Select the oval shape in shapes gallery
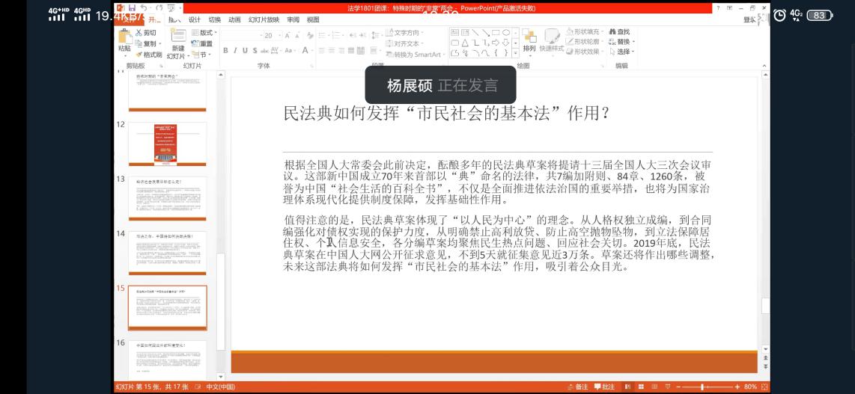 pyautogui.click(x=506, y=33)
